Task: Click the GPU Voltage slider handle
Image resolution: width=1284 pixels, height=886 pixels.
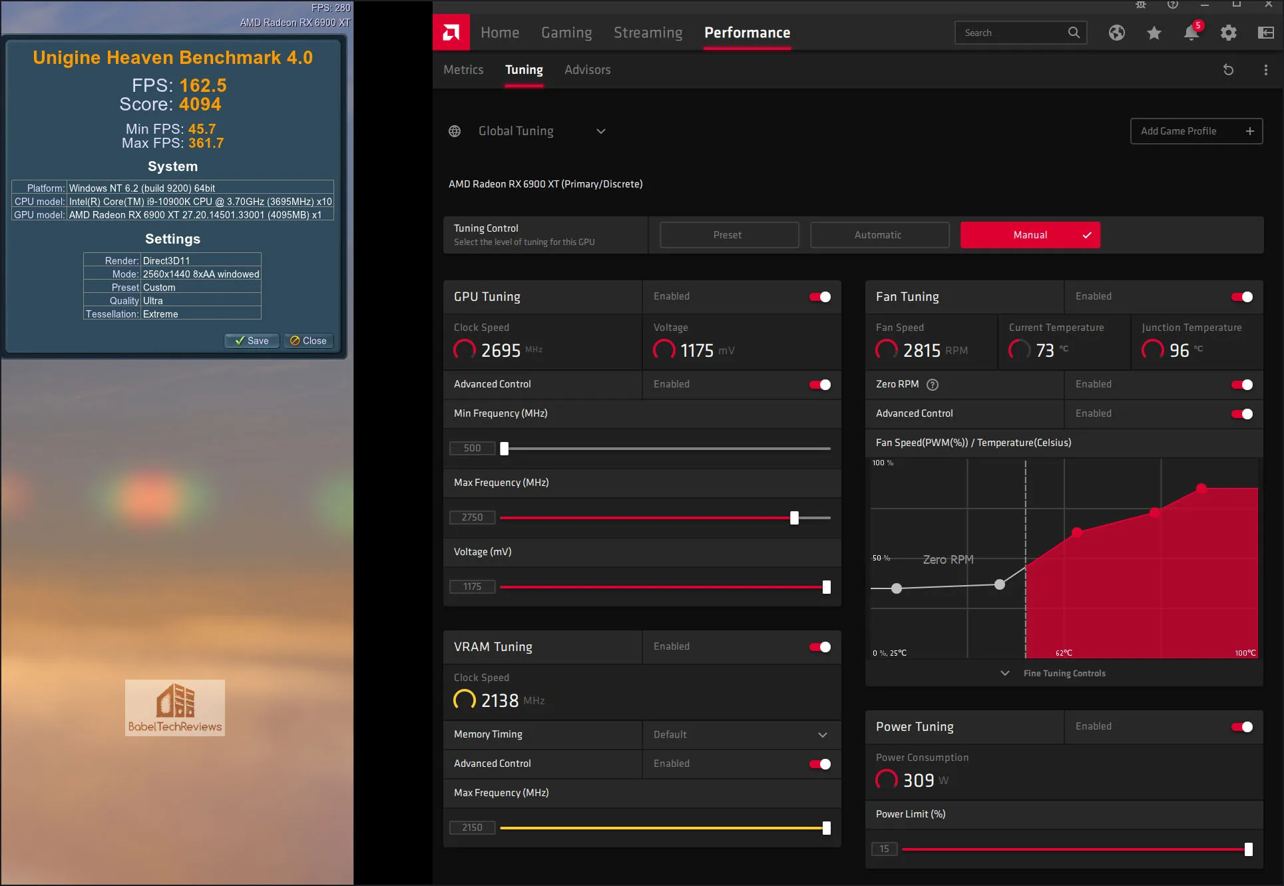Action: click(x=826, y=587)
